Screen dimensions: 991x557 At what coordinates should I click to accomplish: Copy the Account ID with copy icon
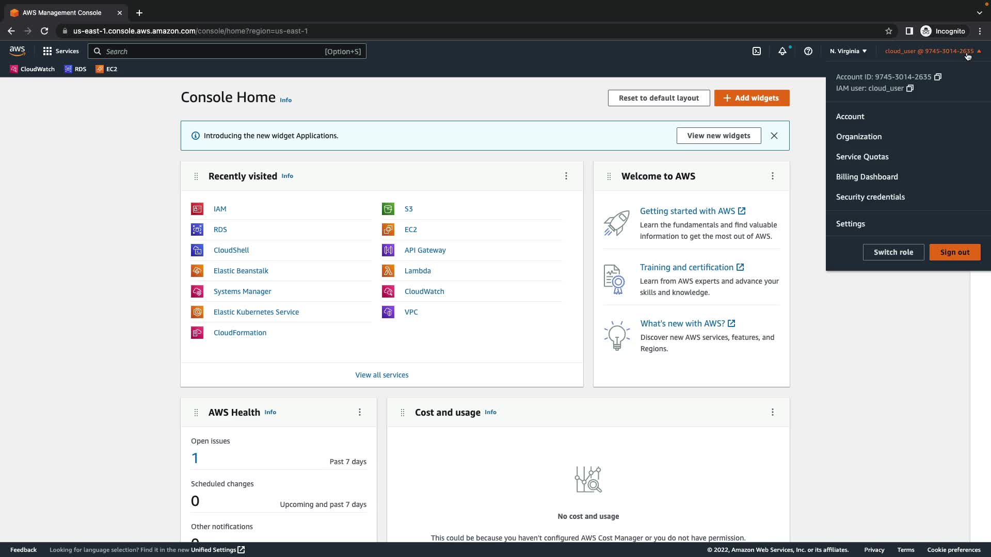tap(938, 77)
